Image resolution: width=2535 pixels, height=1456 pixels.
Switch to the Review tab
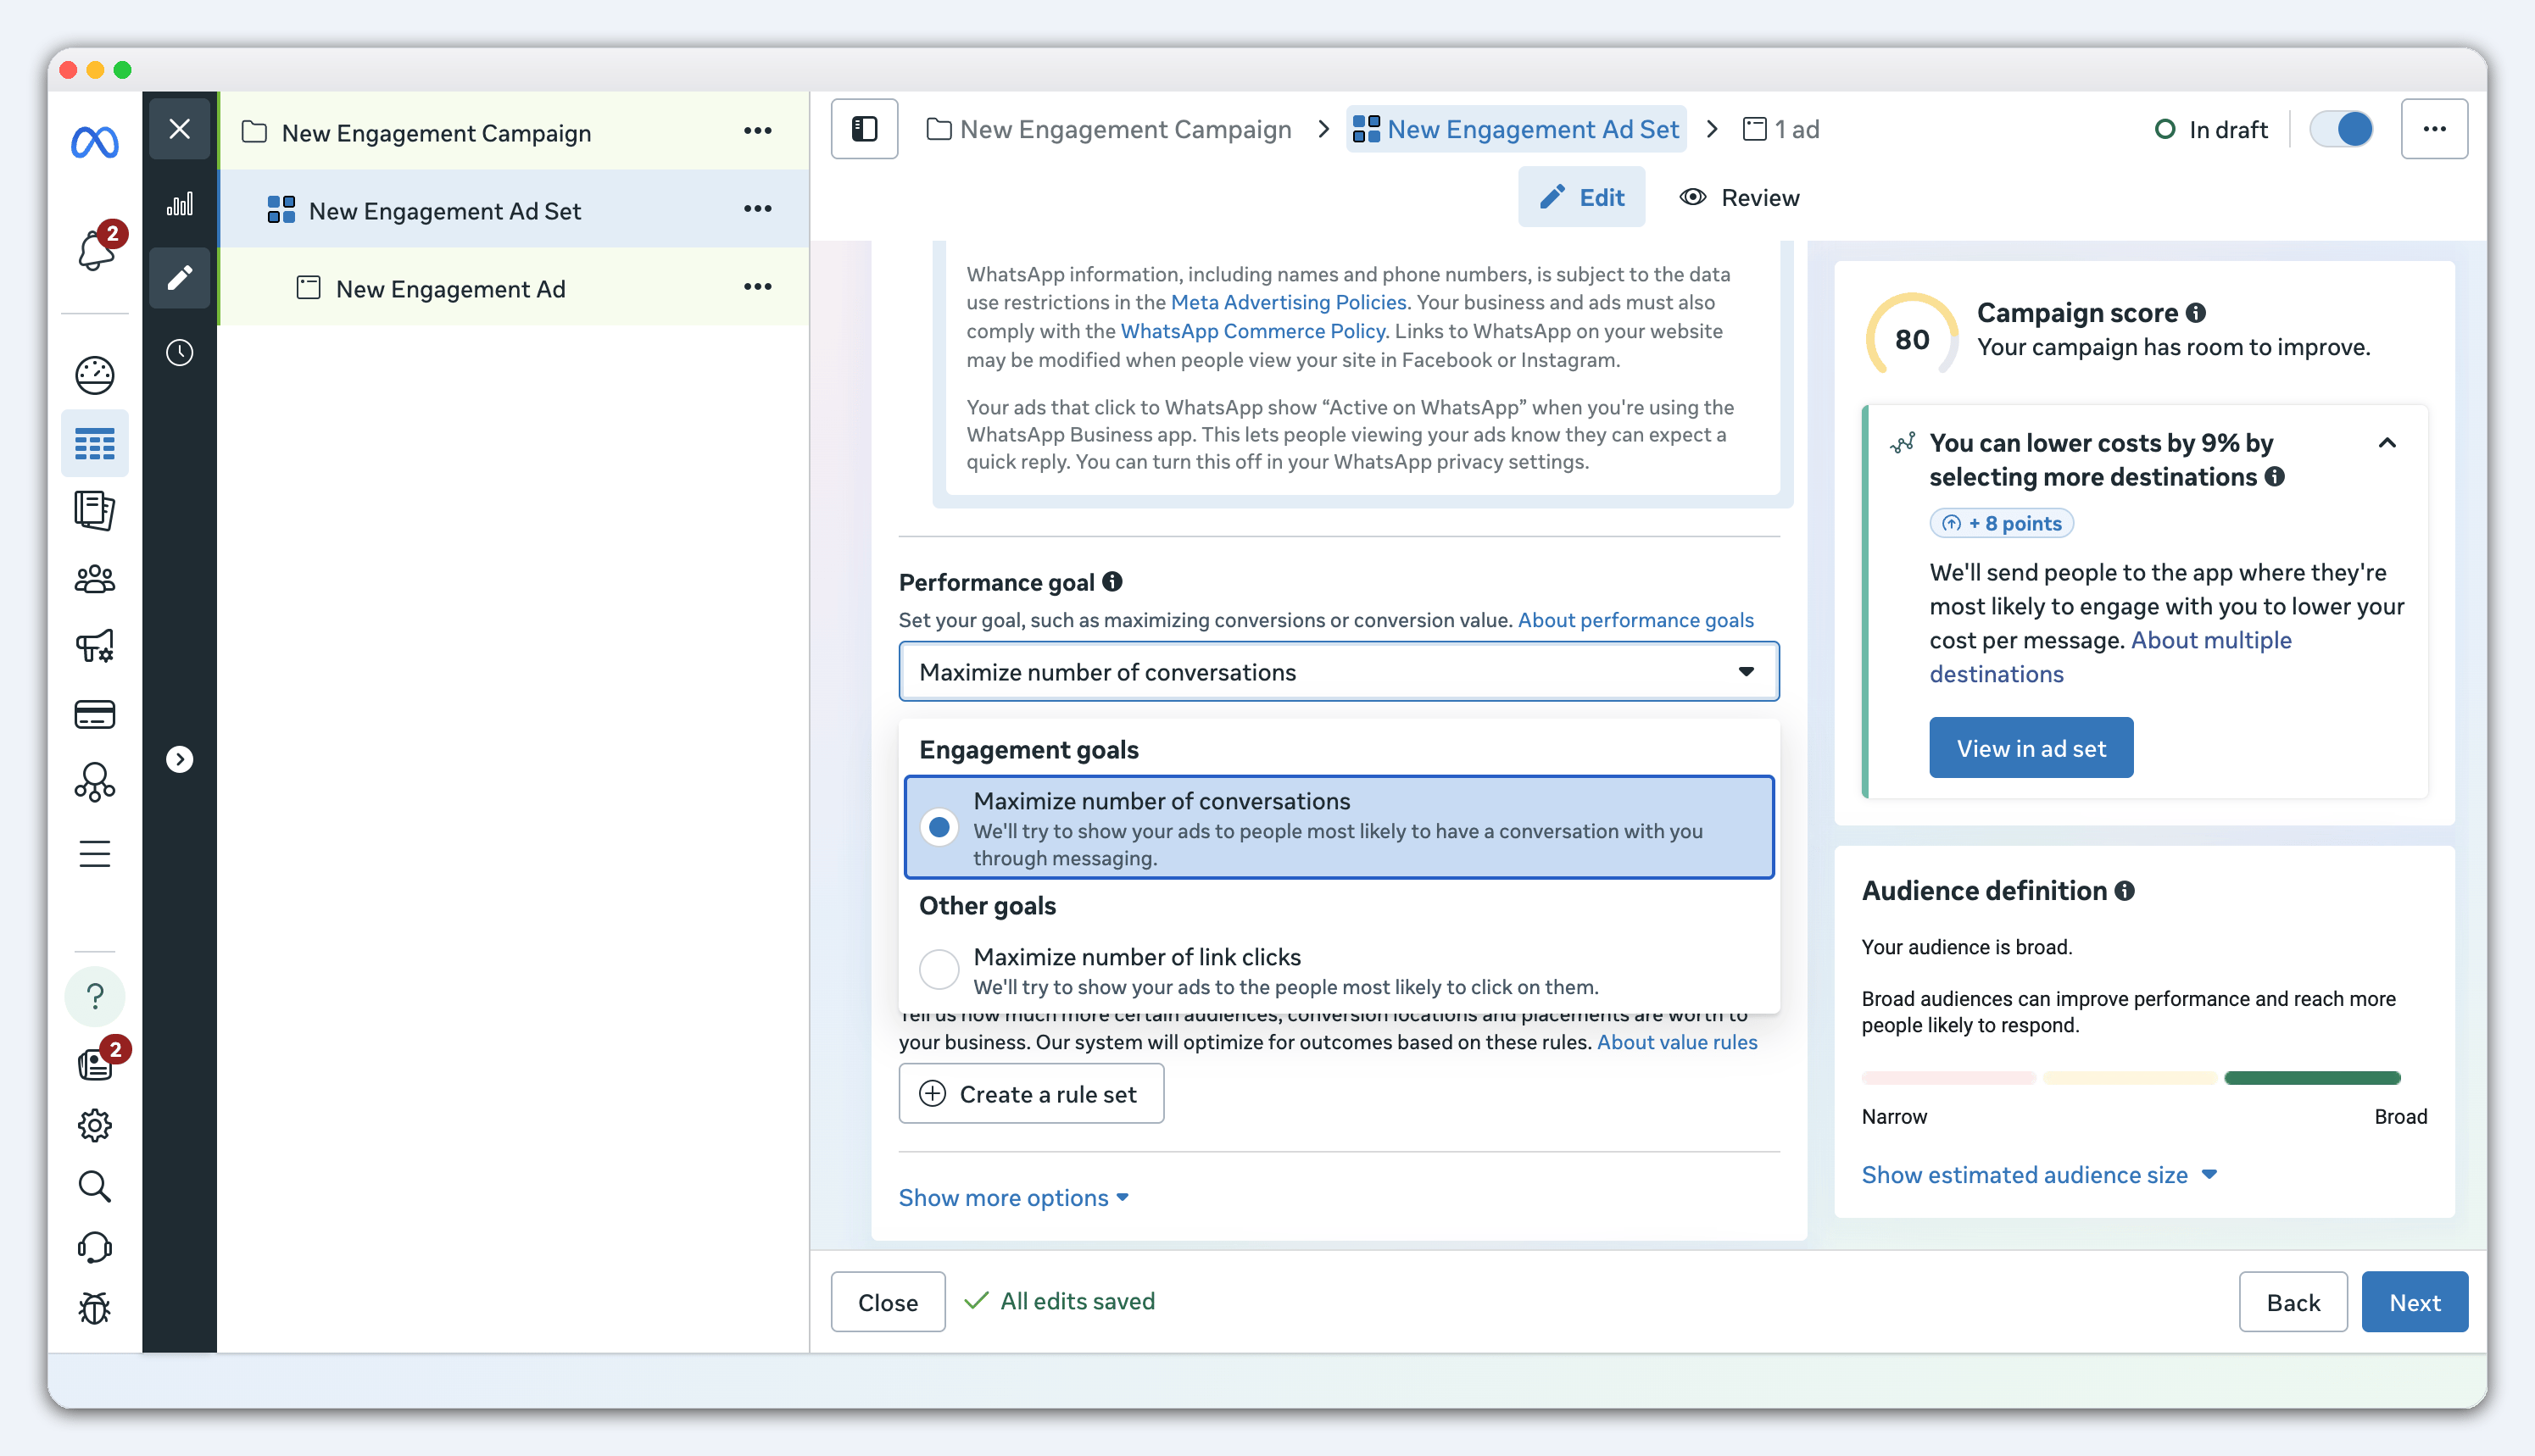(1740, 197)
